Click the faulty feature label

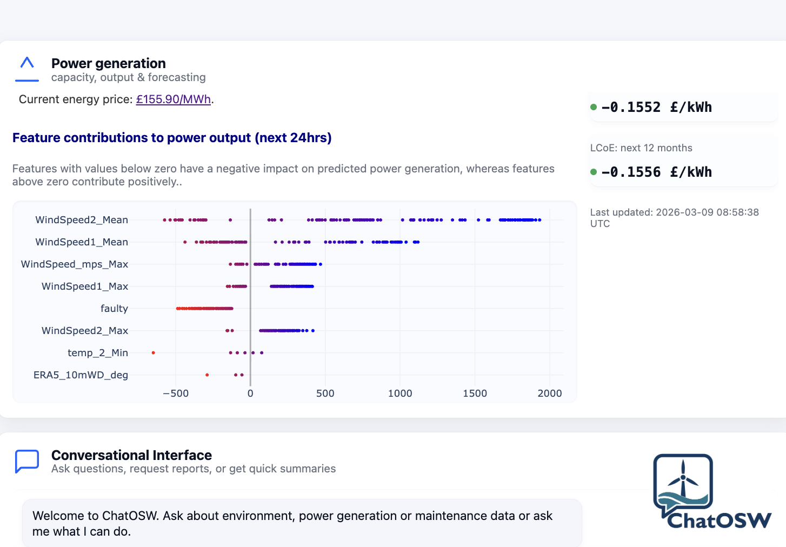pos(114,309)
